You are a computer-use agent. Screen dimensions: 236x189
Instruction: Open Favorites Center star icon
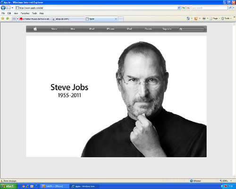click(x=3, y=18)
